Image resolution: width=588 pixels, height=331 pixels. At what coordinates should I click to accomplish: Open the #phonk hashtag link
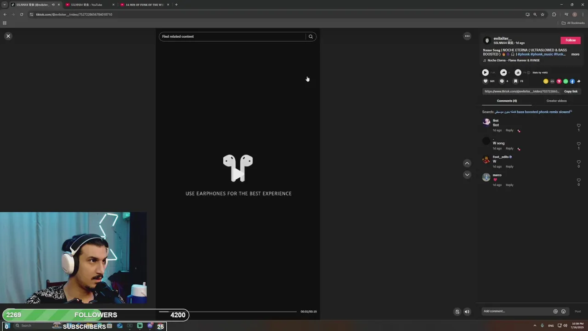523,54
